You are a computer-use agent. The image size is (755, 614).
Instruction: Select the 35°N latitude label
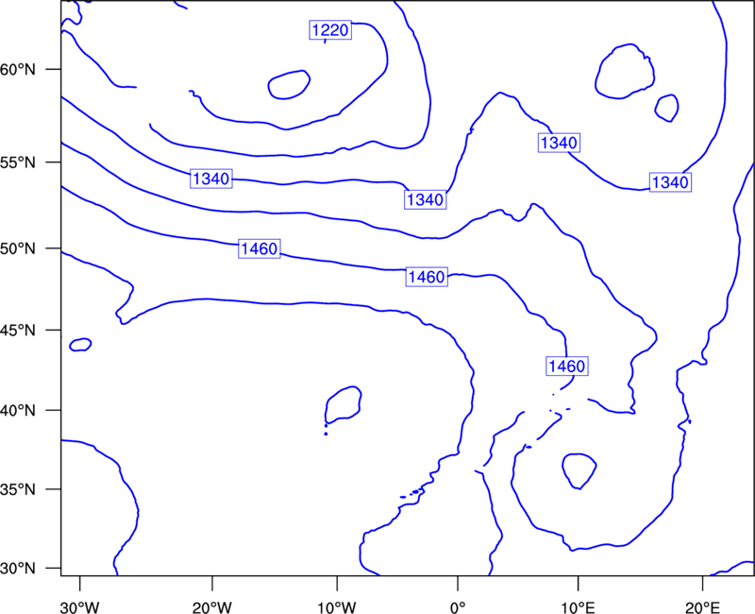(18, 489)
